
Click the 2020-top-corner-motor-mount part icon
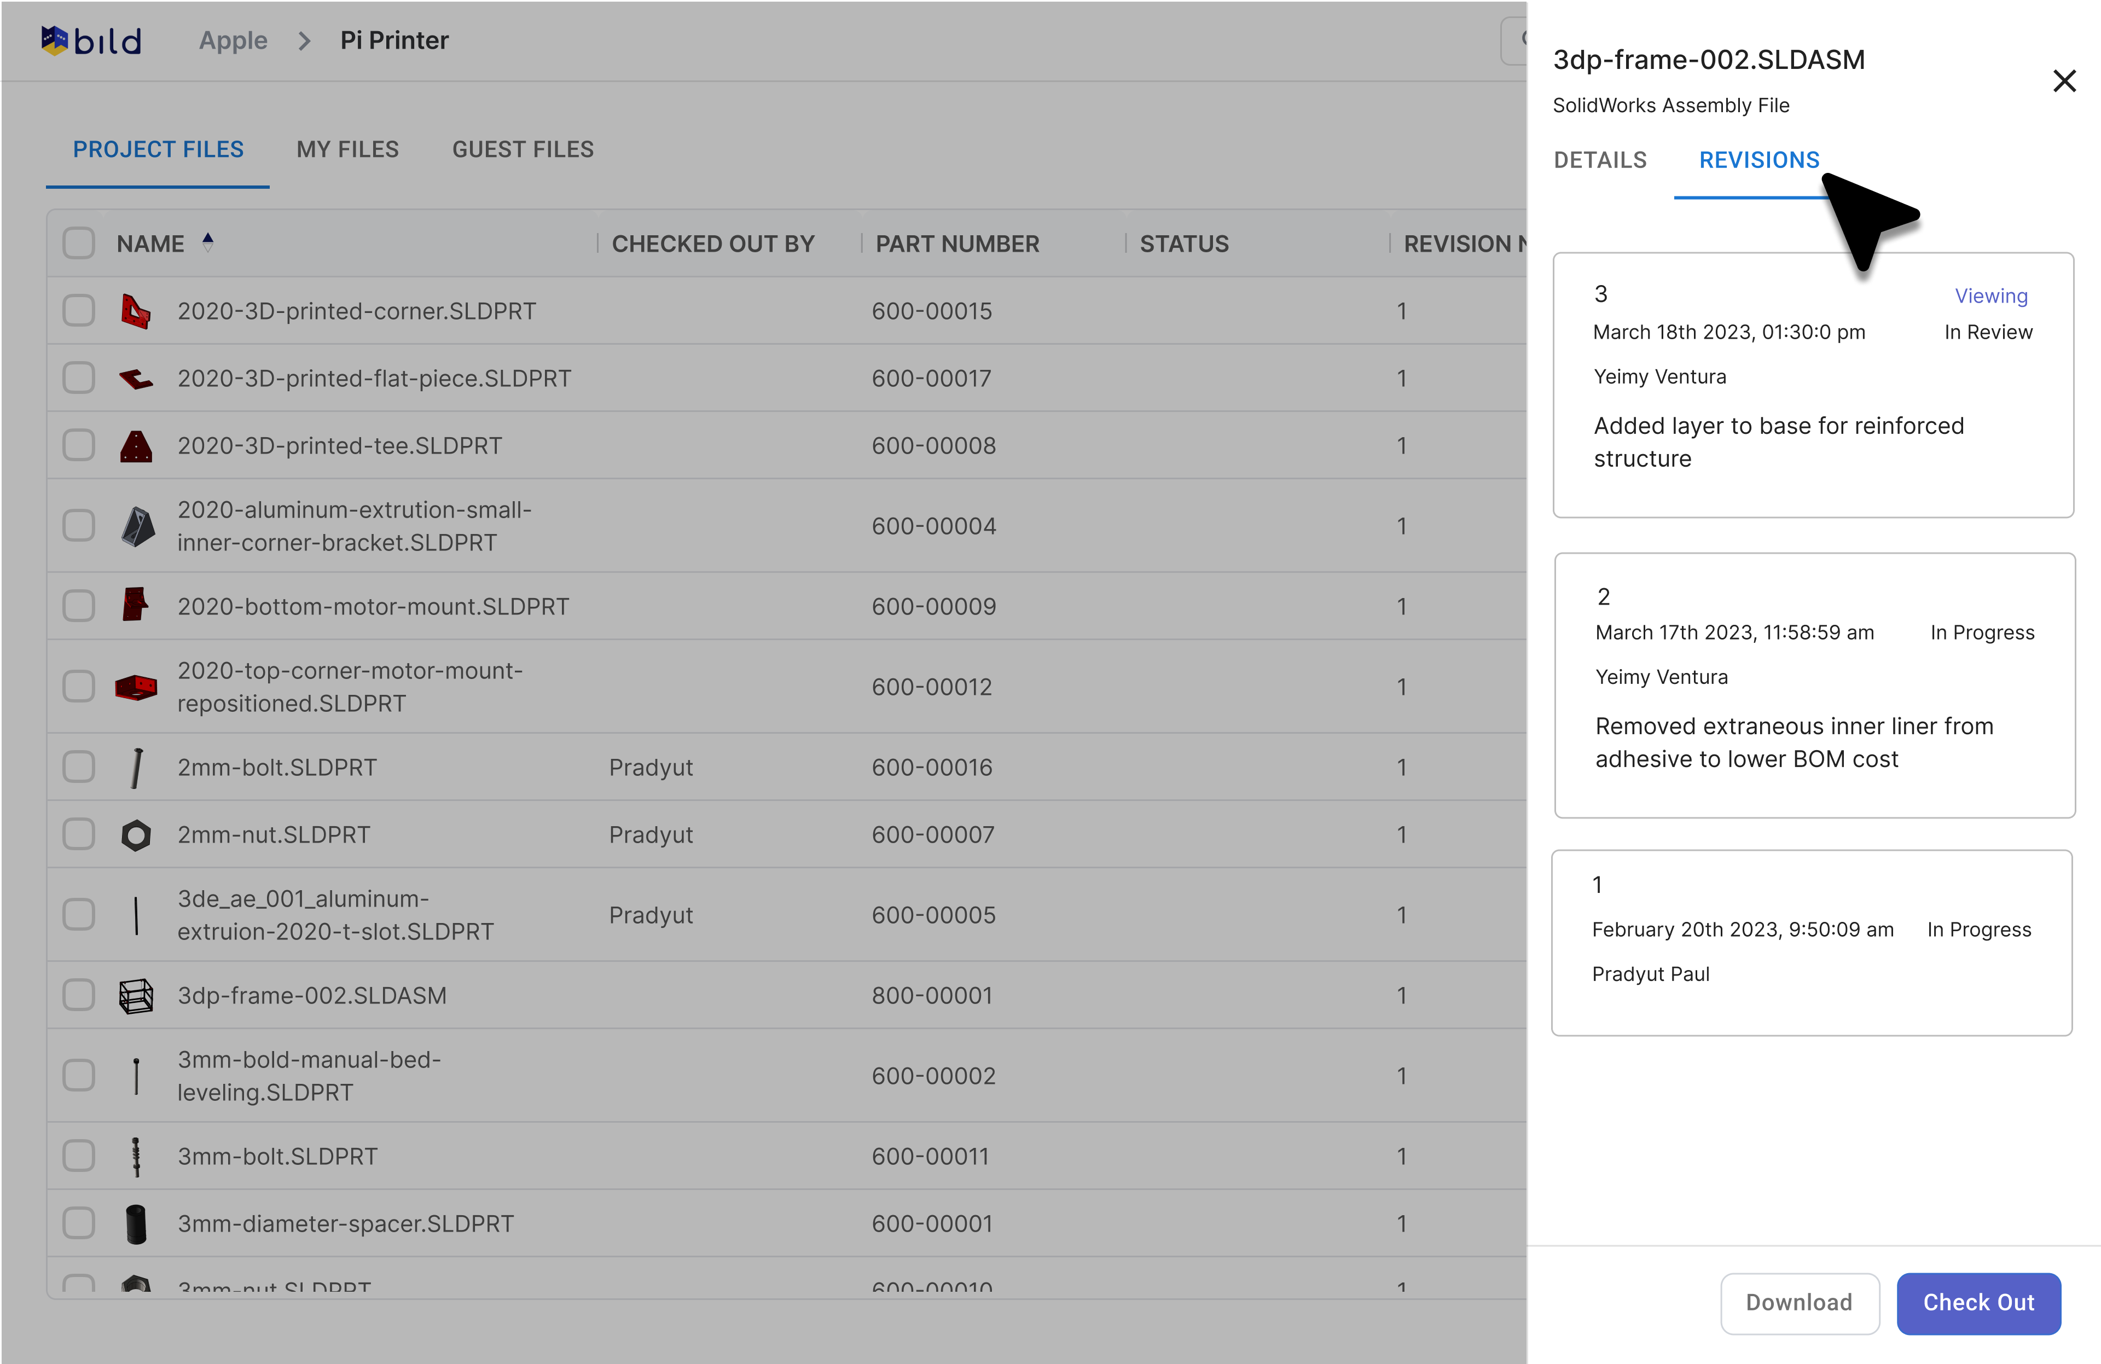135,686
